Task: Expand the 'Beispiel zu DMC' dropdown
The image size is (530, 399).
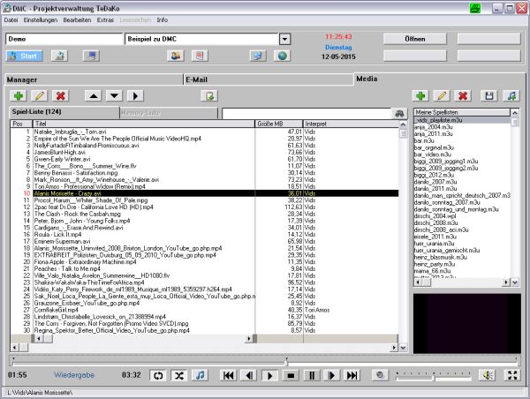Action: coord(284,39)
